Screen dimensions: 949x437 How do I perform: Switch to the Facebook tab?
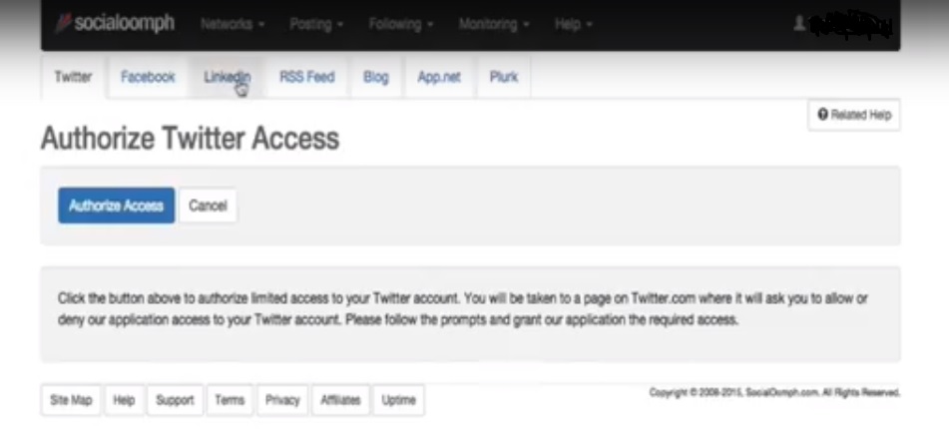pos(148,77)
